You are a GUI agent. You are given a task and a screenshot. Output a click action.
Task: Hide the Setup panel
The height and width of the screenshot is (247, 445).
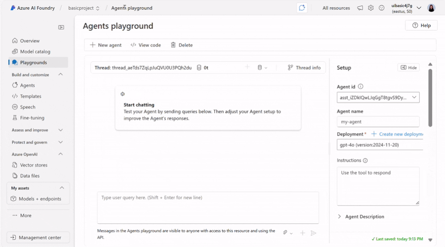click(x=408, y=68)
